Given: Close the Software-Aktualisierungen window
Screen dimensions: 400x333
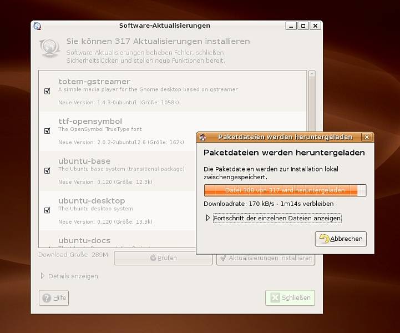Looking at the screenshot, I should click(x=315, y=26).
